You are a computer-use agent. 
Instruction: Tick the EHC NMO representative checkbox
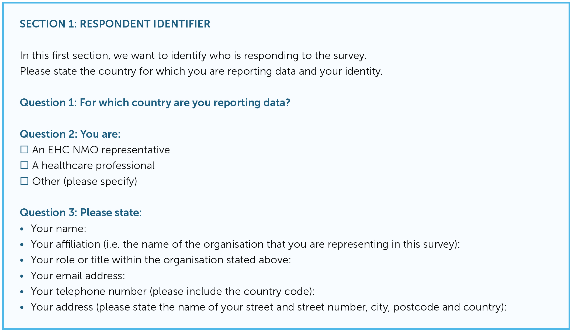point(25,150)
